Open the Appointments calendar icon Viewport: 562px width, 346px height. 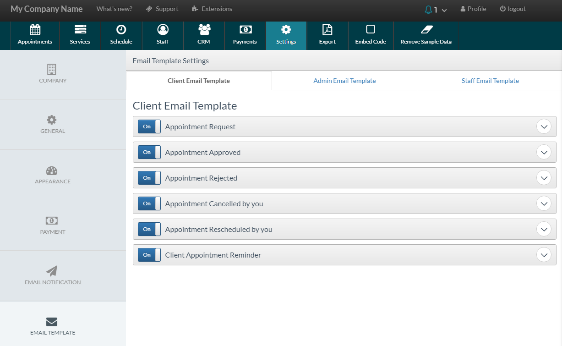click(x=35, y=30)
